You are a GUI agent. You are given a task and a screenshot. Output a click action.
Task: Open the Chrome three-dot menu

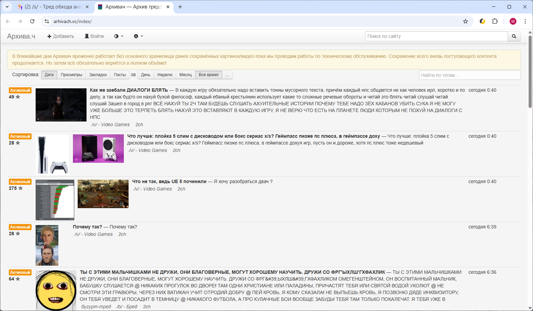click(x=525, y=21)
